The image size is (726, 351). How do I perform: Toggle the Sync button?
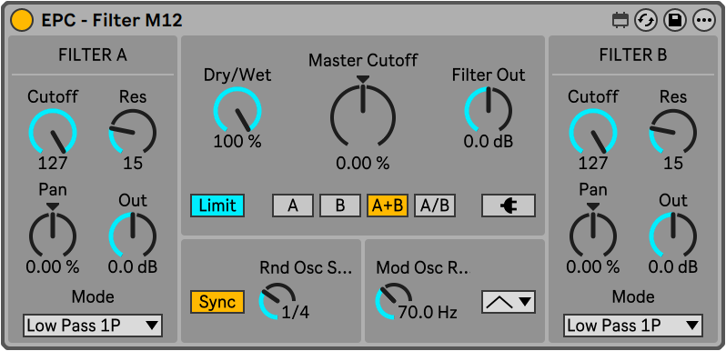coord(217,302)
